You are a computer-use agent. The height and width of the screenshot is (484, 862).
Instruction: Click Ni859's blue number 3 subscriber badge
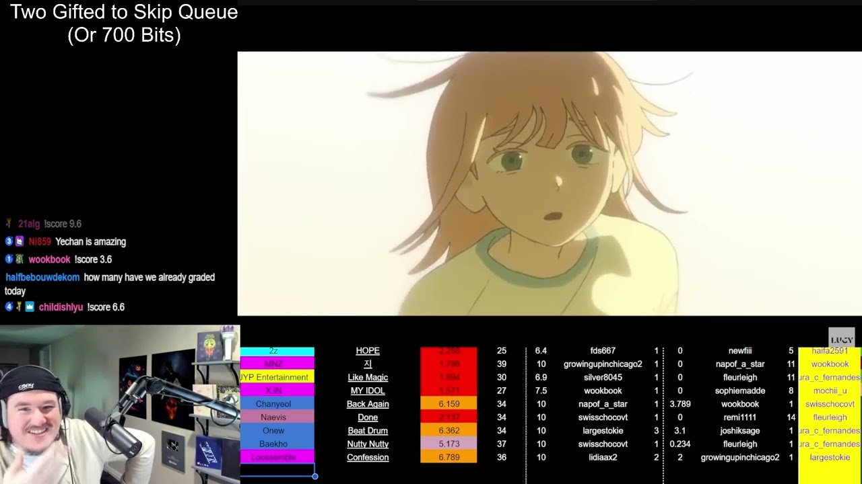point(9,241)
